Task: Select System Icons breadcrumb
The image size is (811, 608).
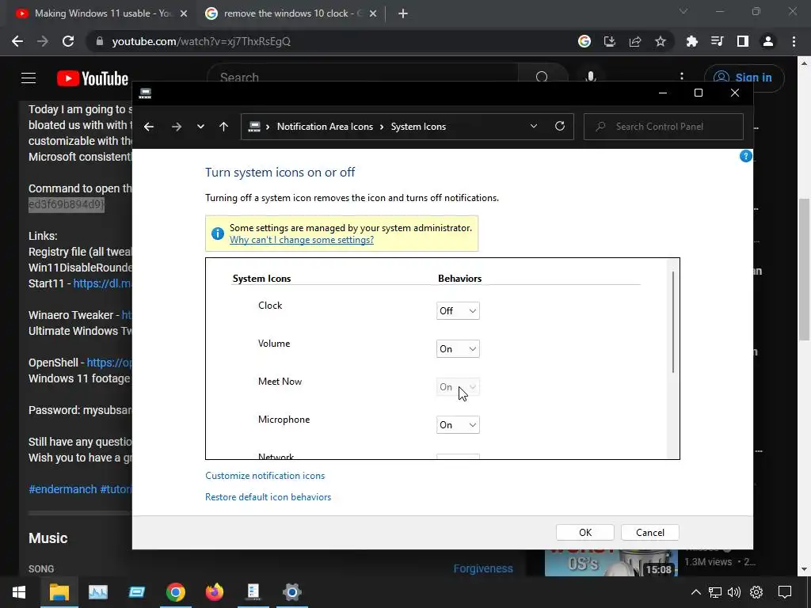Action: click(x=418, y=127)
